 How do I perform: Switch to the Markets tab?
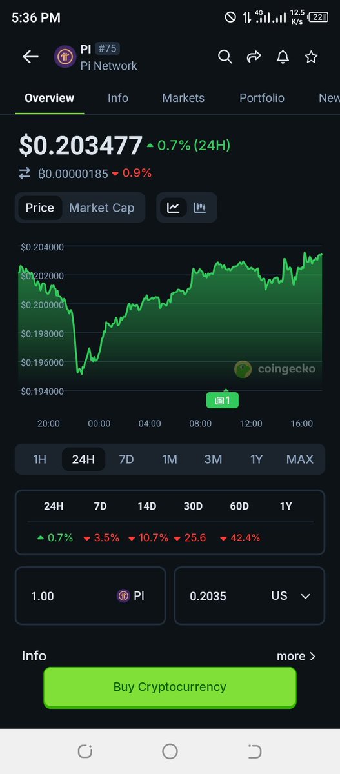tap(183, 98)
